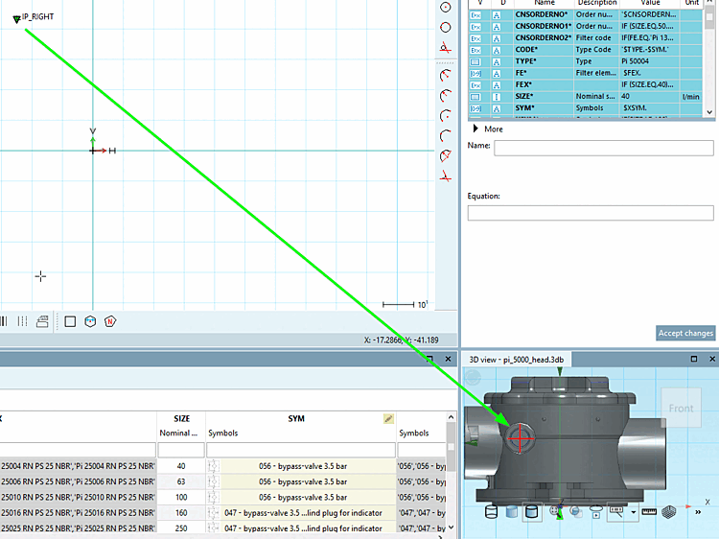Select the bottom red tangent line tool
This screenshot has width=719, height=539.
coord(445,176)
